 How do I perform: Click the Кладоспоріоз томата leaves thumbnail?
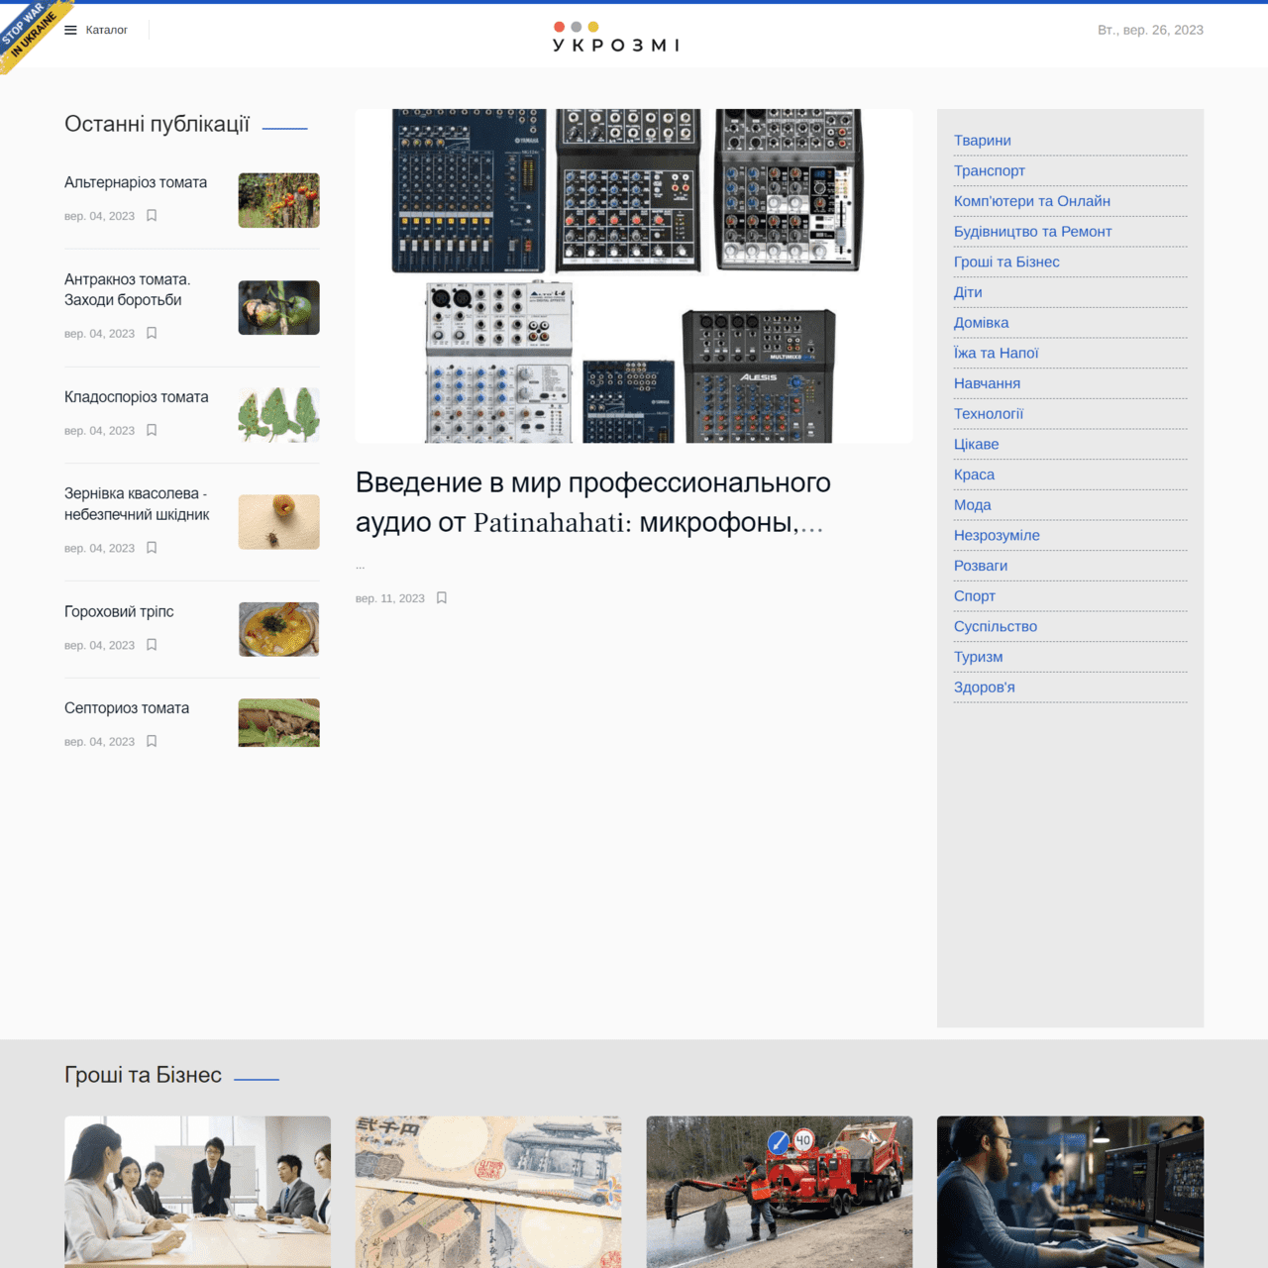click(x=279, y=415)
